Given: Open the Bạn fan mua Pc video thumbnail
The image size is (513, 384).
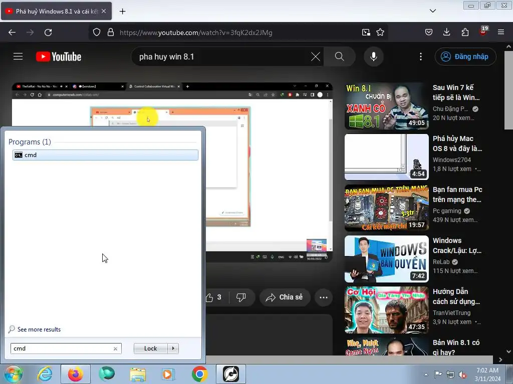Looking at the screenshot, I should coord(386,208).
